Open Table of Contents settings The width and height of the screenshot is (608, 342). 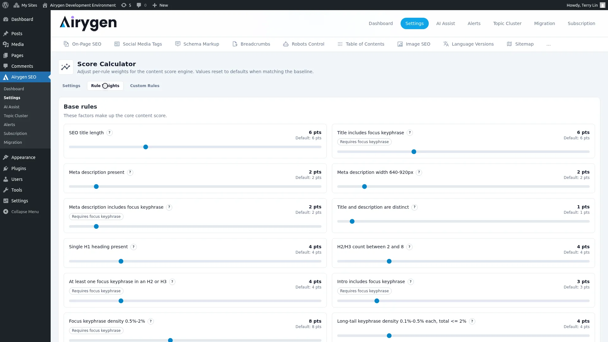click(x=361, y=44)
